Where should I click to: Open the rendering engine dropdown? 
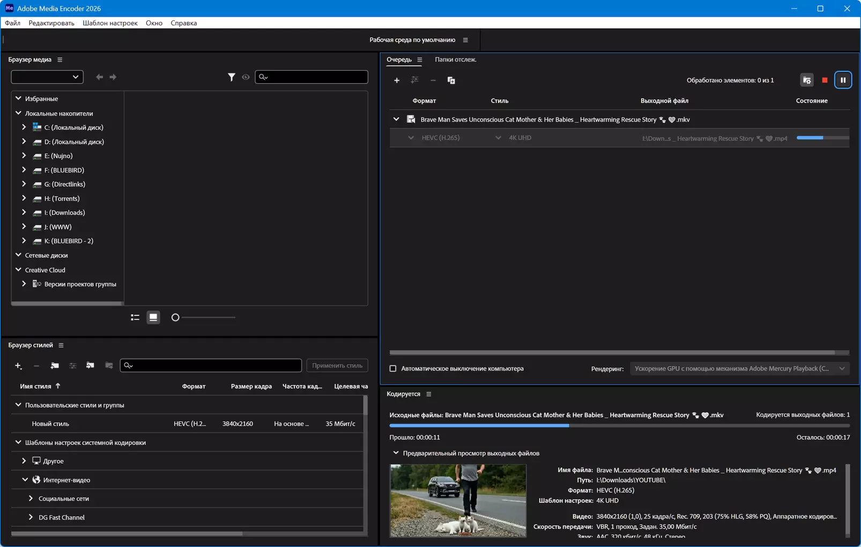(x=739, y=368)
